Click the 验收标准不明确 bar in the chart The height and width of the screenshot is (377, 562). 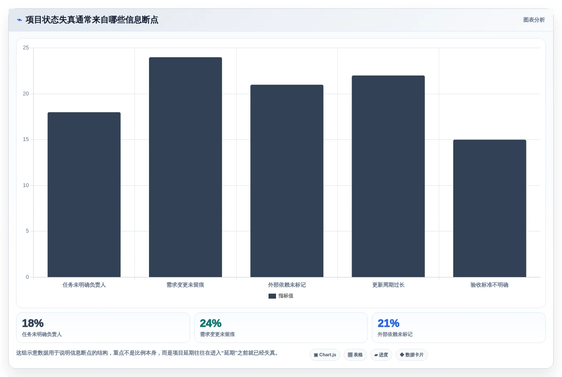tap(490, 208)
